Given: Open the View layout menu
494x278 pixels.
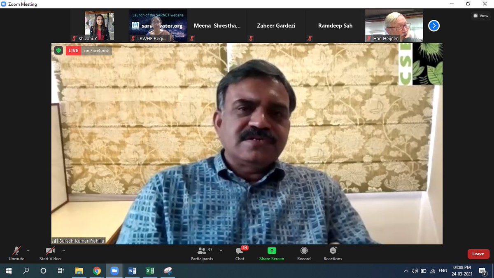Looking at the screenshot, I should (481, 16).
